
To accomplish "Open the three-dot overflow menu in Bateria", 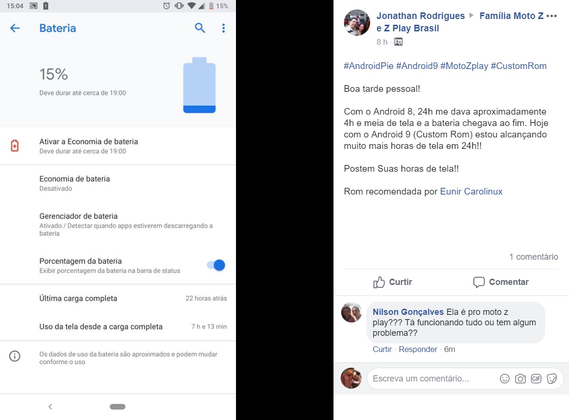I will (x=224, y=28).
